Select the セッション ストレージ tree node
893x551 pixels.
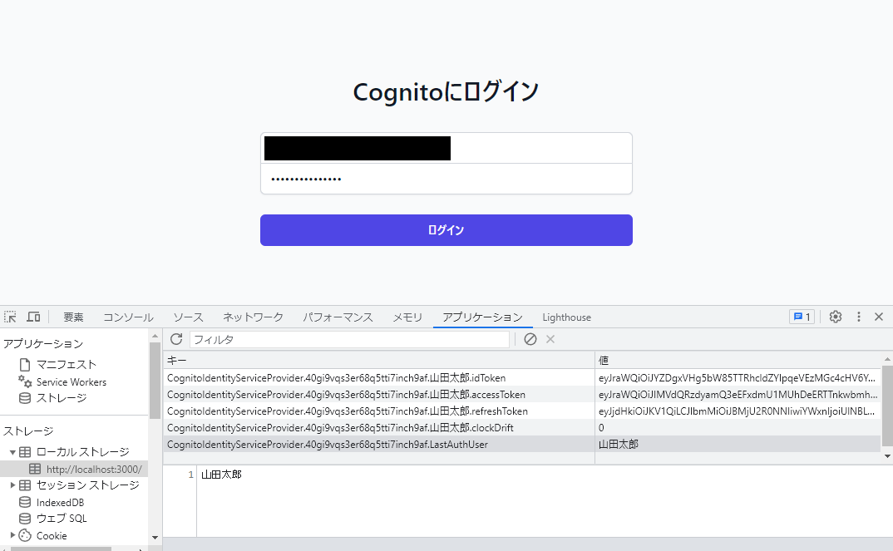point(87,485)
